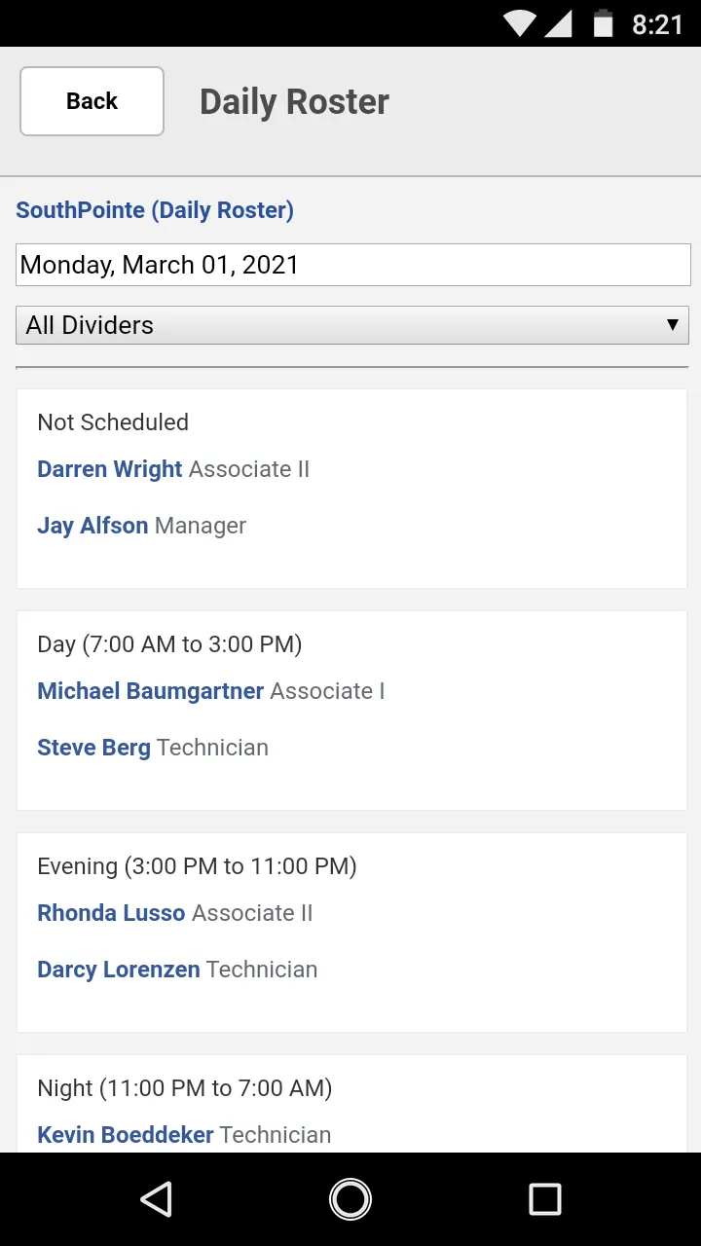Tap the battery icon in status bar
Screen dimensions: 701x1246
pos(604,23)
